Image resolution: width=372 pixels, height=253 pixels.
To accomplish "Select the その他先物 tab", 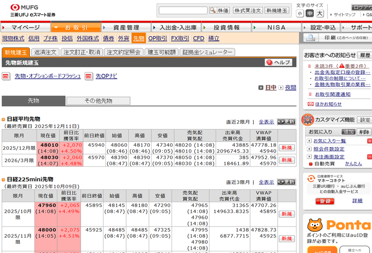I will tap(98, 101).
